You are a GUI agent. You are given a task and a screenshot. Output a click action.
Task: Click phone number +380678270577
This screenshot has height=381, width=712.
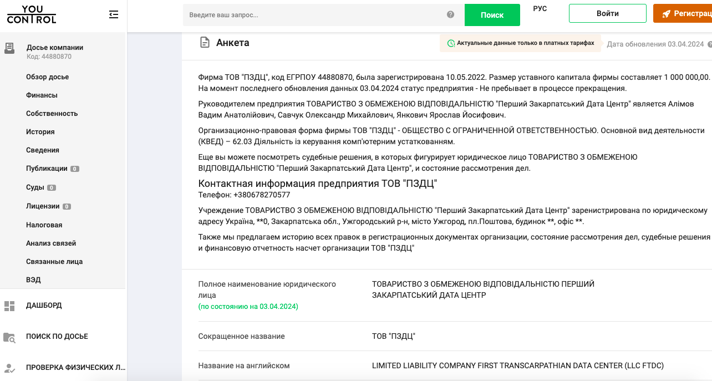coord(262,195)
